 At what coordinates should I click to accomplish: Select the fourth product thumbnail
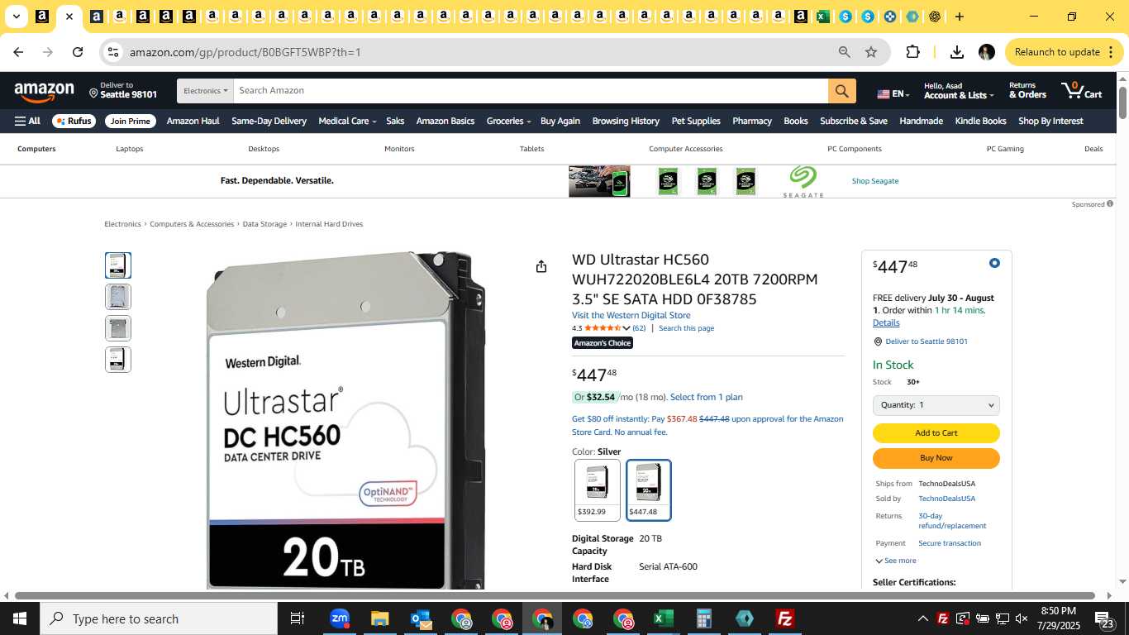click(x=118, y=360)
